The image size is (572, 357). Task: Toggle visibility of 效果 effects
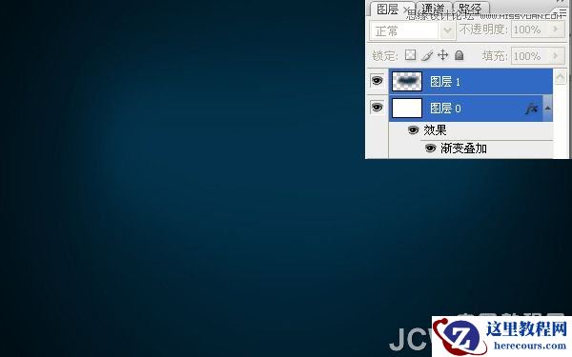click(x=413, y=130)
